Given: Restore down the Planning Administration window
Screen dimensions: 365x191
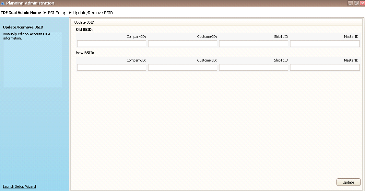Looking at the screenshot, I should pyautogui.click(x=356, y=3).
